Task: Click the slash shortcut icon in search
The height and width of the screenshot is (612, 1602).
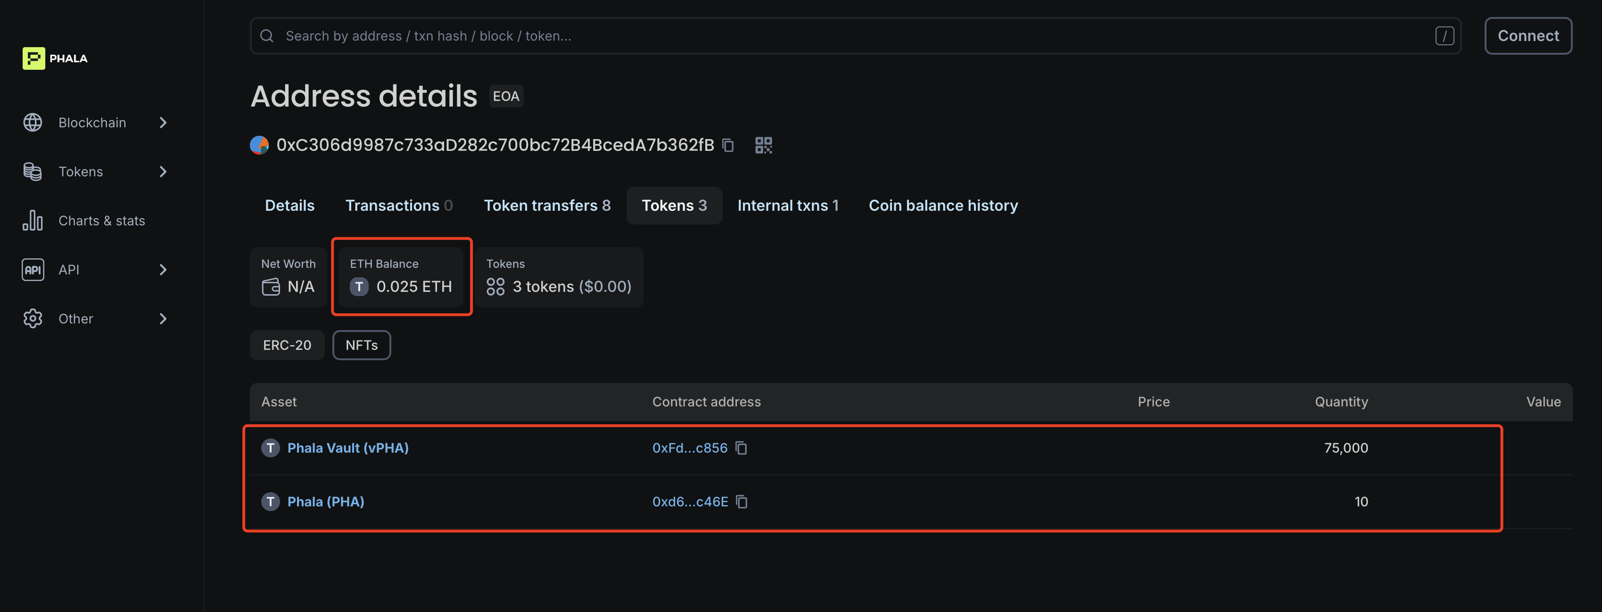Action: tap(1444, 36)
